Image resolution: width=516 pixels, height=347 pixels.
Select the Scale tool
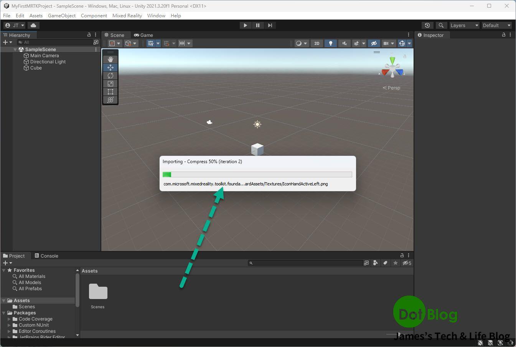tap(110, 84)
